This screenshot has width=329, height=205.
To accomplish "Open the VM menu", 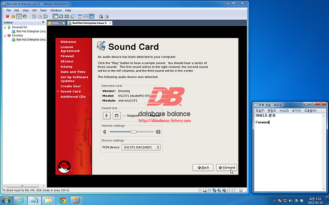I will pyautogui.click(x=34, y=10).
